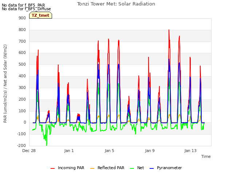Click the green Net legend swatch
Viewport: 233px width, 175px height.
coord(132,168)
